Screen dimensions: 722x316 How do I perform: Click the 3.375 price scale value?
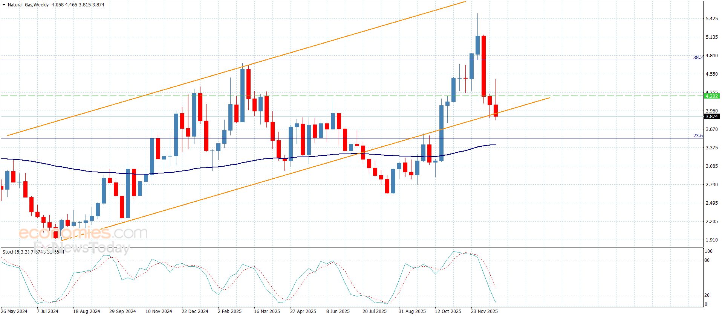(x=711, y=148)
